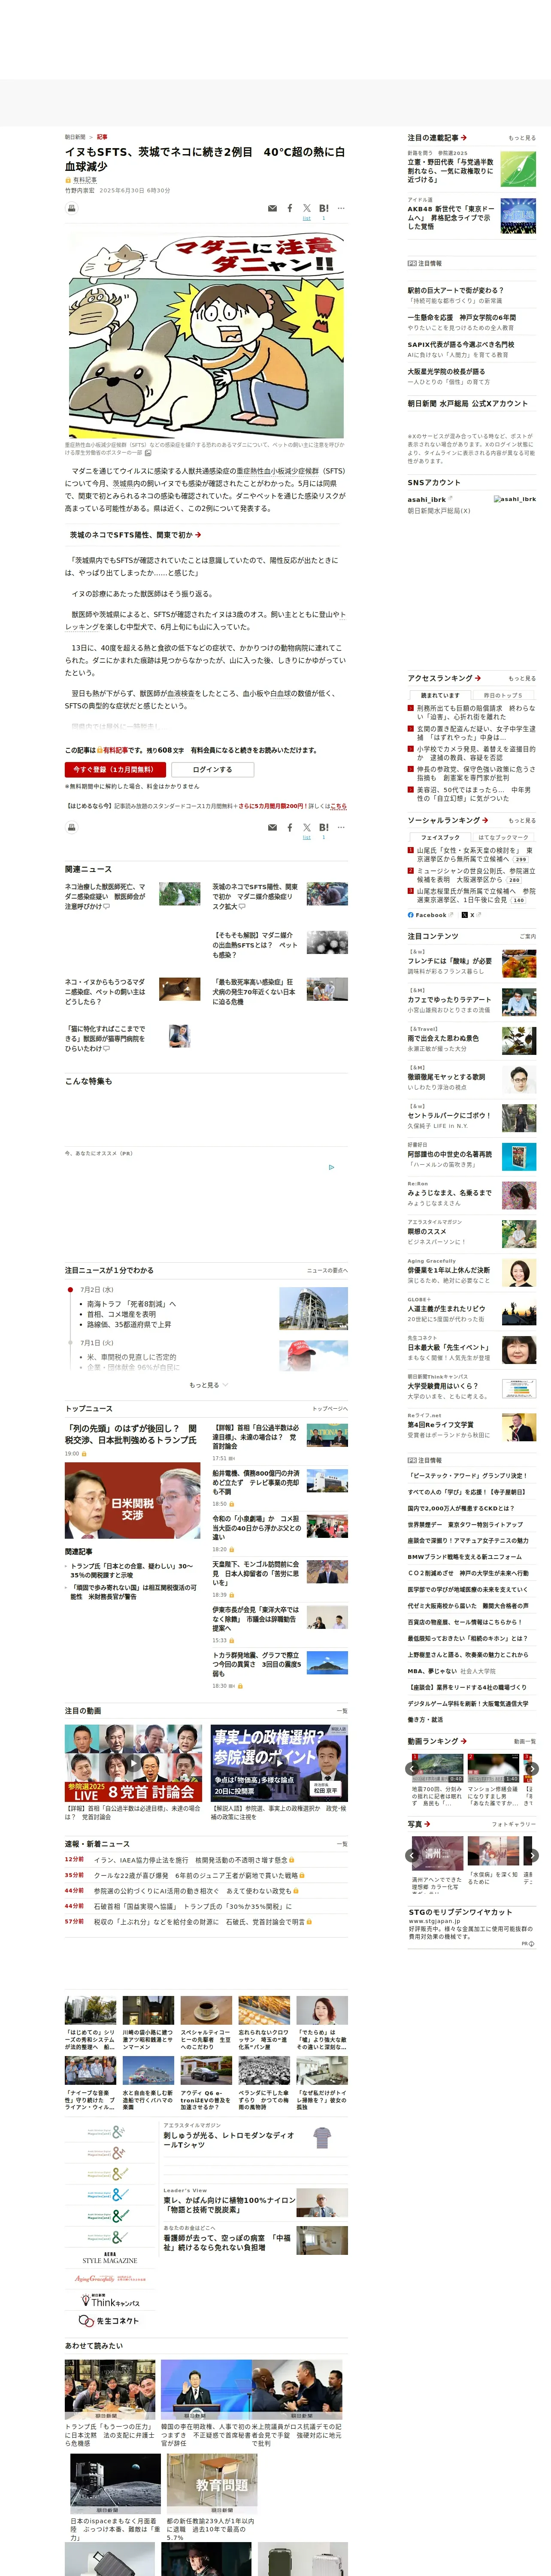This screenshot has height=2576, width=551.
Task: Click もっと見る beside 注目の連載記事
Action: 521,138
